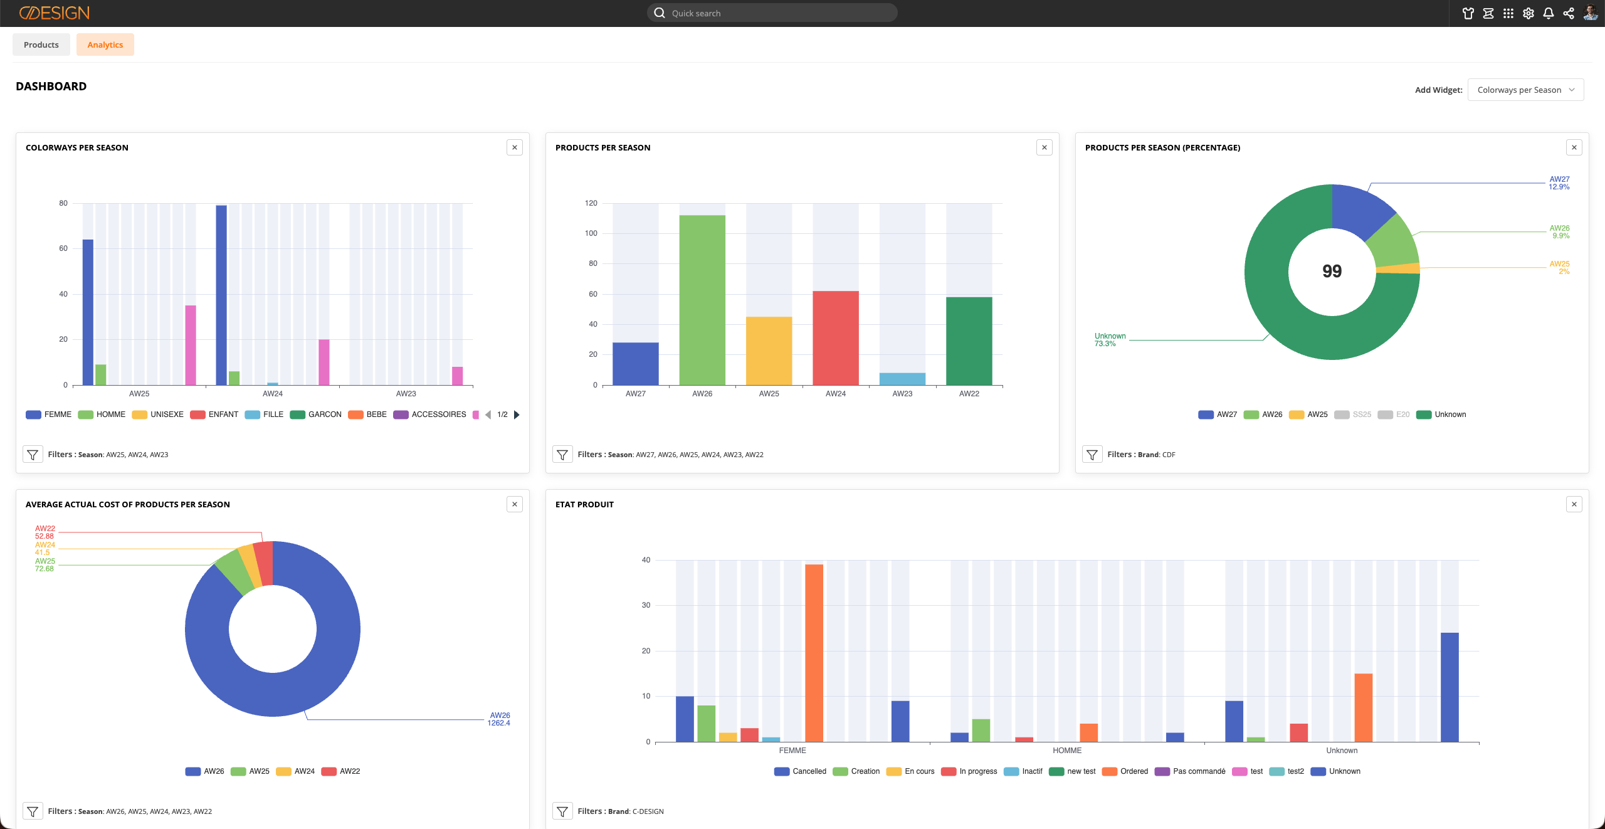Remove the Products per Season widget

coord(1045,147)
